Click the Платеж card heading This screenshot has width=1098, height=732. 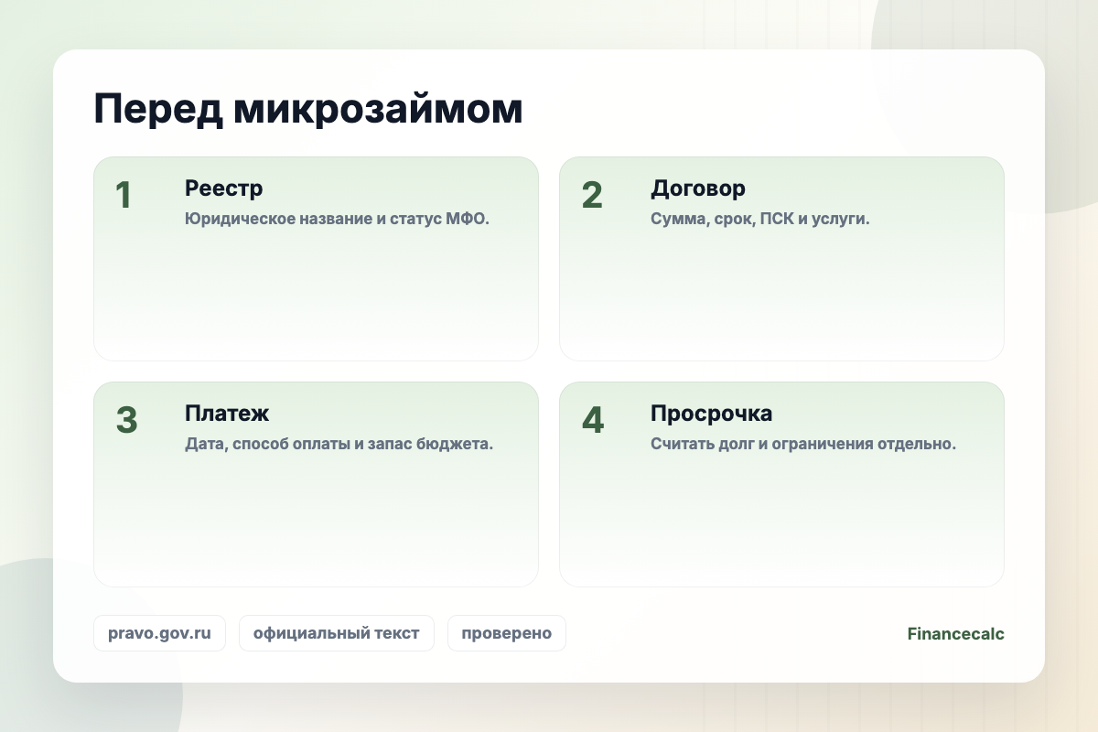coord(227,414)
